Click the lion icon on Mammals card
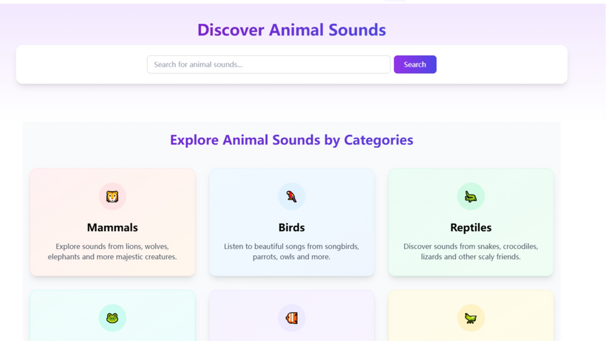 tap(112, 196)
